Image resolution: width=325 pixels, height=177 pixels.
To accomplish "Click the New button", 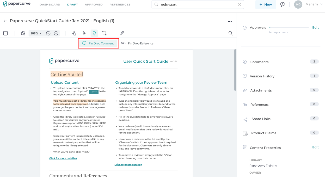I will (x=266, y=4).
